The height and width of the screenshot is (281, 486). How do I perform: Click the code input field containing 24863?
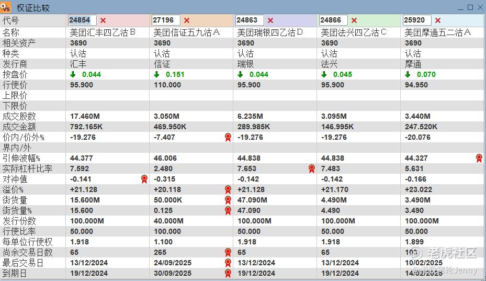(x=250, y=20)
